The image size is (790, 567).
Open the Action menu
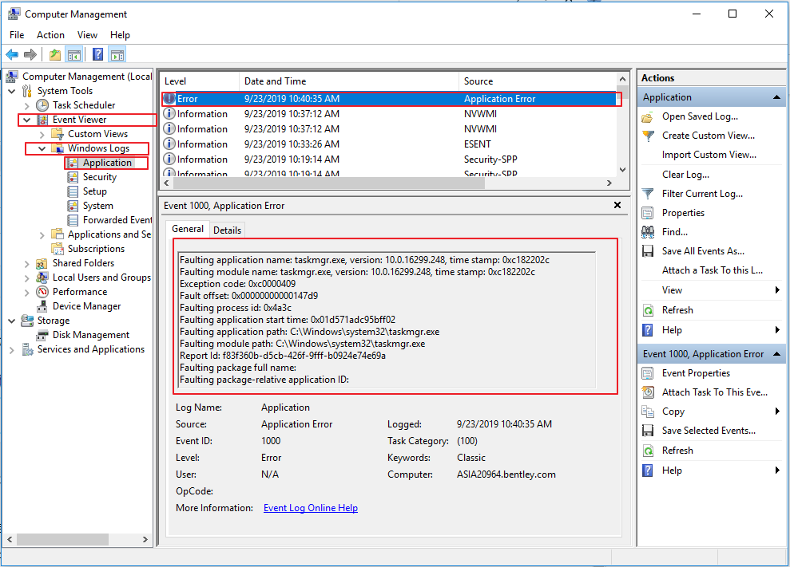(x=50, y=35)
